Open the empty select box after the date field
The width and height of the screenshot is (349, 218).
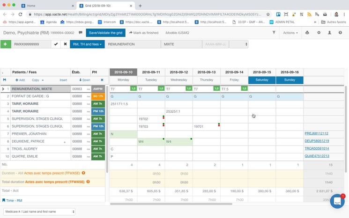238,44
